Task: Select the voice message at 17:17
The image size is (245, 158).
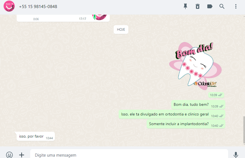Action: click(63, 18)
